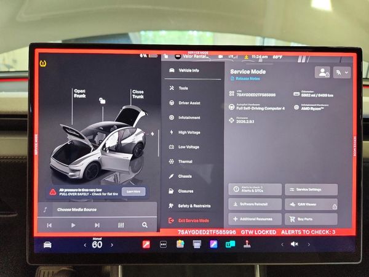Viewport: 369px width, 277px height.
Task: Click ALERTS TO CHECK: 3 banner text
Action: (x=308, y=232)
